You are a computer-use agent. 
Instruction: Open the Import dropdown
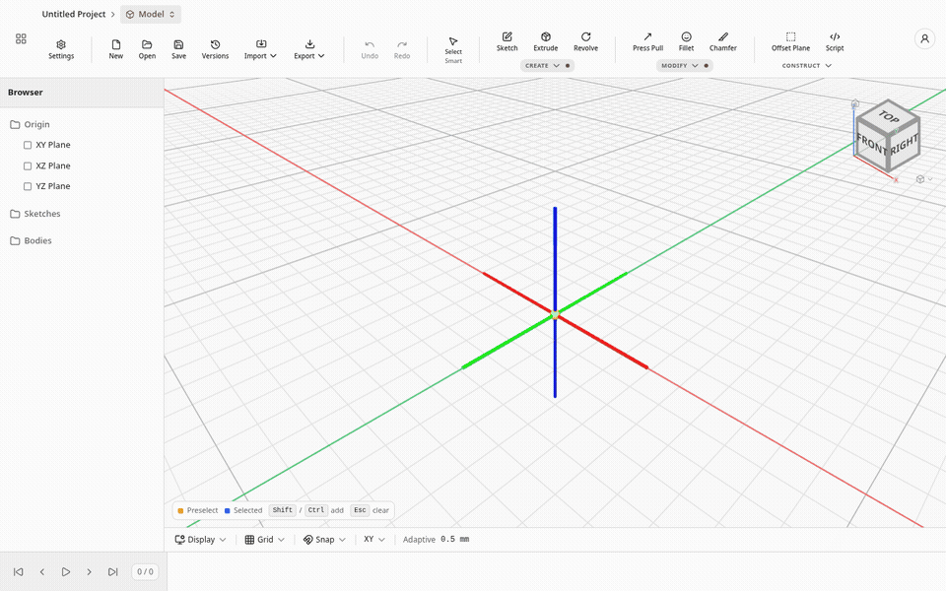point(260,49)
